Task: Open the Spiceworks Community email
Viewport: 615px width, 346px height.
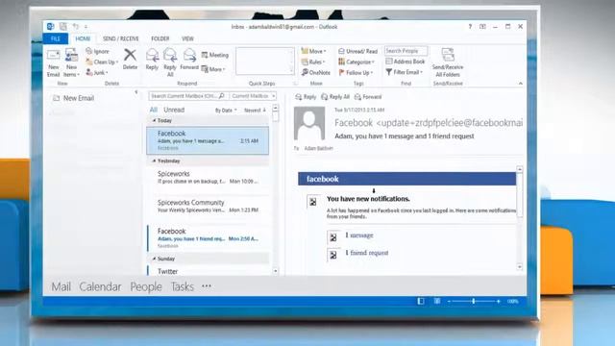Action: click(208, 207)
